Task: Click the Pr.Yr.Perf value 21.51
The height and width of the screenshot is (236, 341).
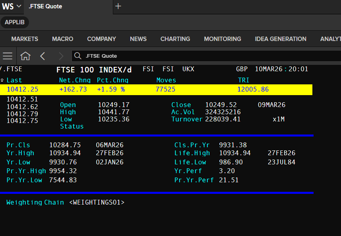Action: 229,180
